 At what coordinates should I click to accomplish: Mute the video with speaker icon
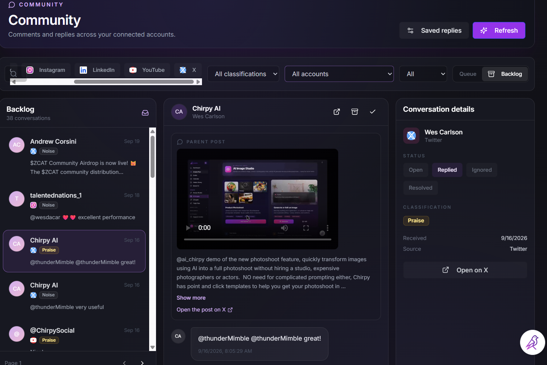click(x=284, y=228)
